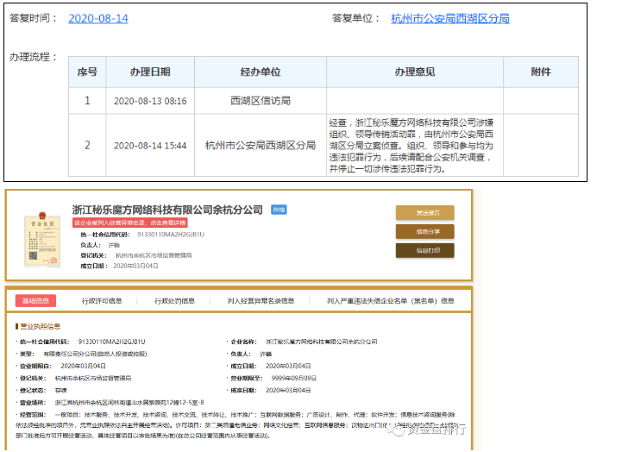The image size is (622, 452).
Task: Click the sequence number 1 cell
Action: pos(87,101)
